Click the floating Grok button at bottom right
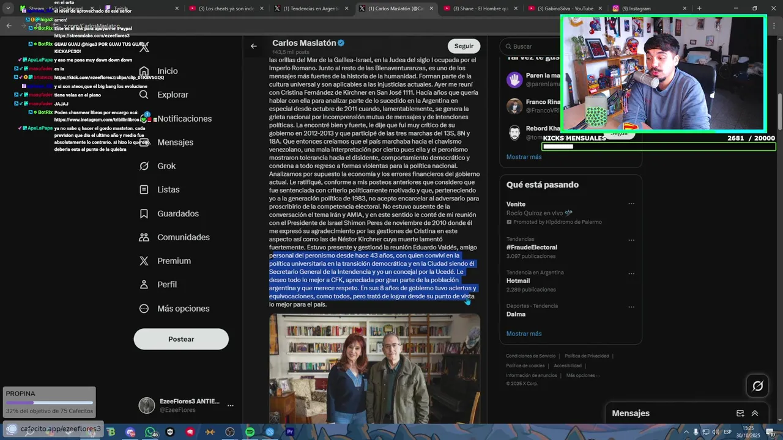This screenshot has width=783, height=440. [x=757, y=386]
